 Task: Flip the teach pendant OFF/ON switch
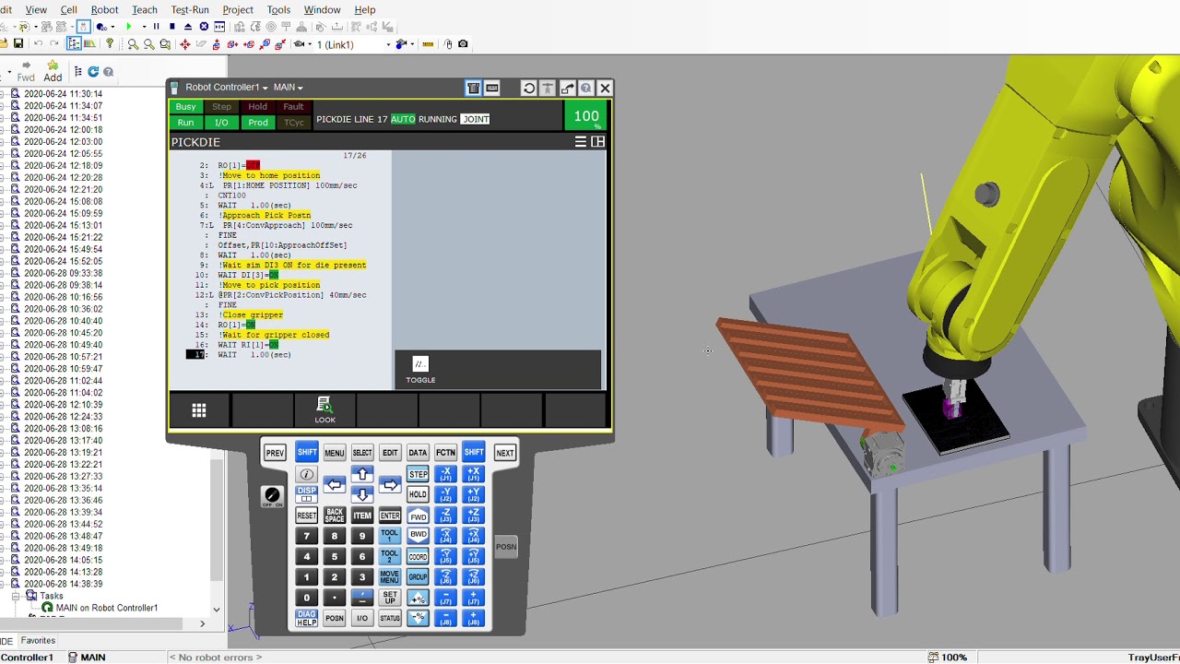pyautogui.click(x=272, y=496)
